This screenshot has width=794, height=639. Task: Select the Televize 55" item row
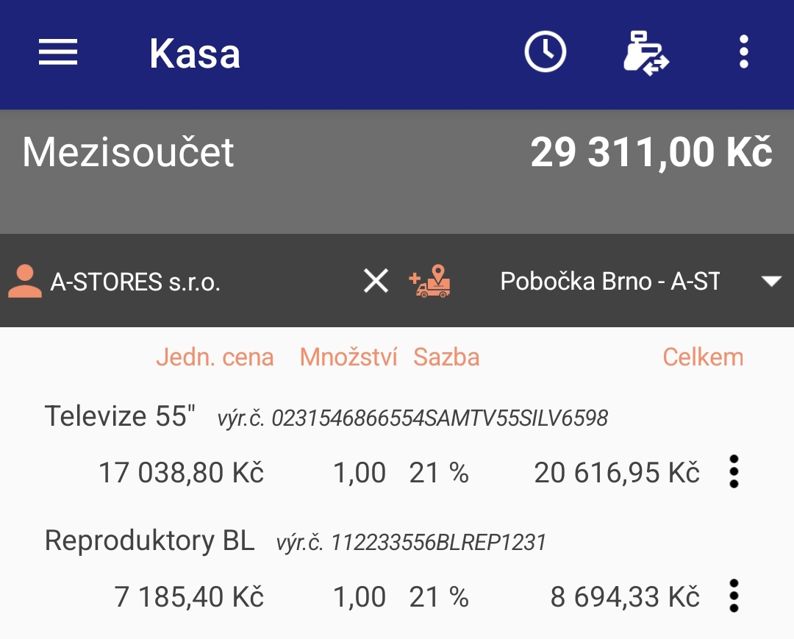pyautogui.click(x=397, y=446)
